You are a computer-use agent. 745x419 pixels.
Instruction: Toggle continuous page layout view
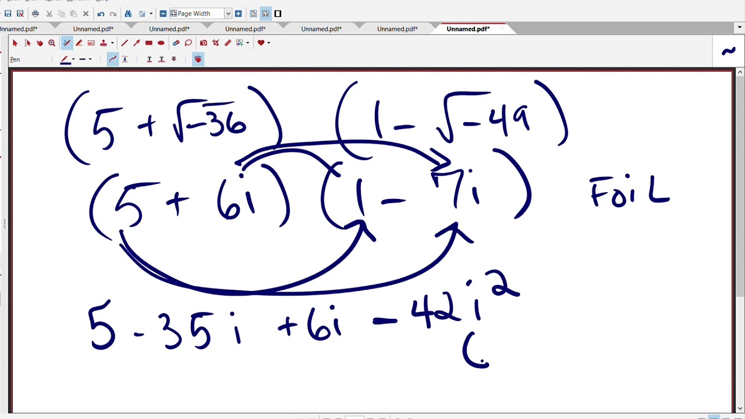pyautogui.click(x=265, y=13)
